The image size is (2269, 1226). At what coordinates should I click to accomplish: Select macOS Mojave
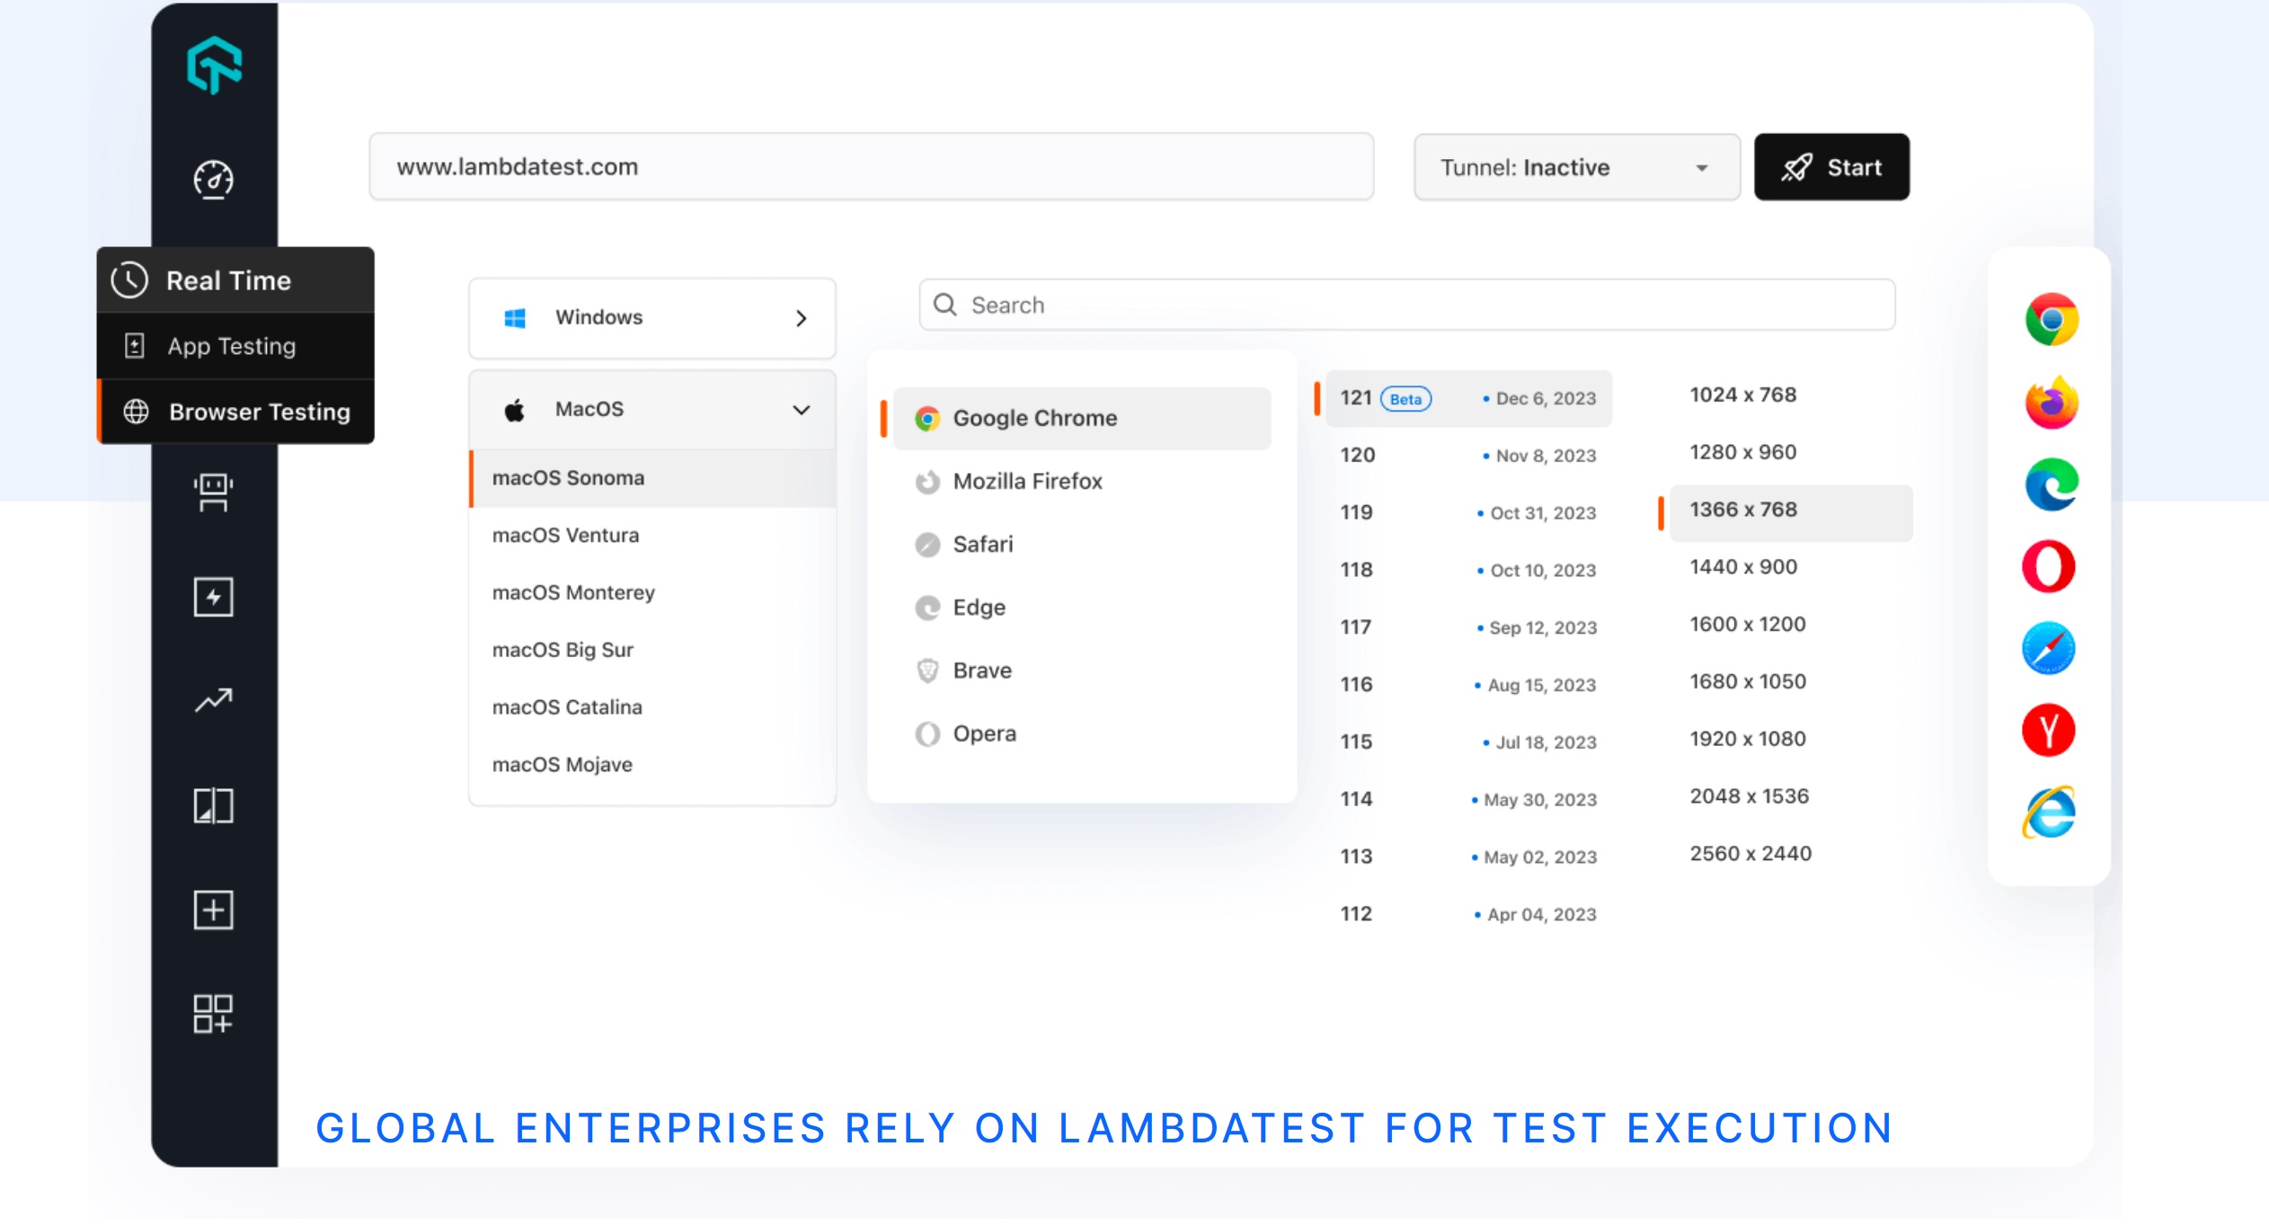pyautogui.click(x=652, y=765)
